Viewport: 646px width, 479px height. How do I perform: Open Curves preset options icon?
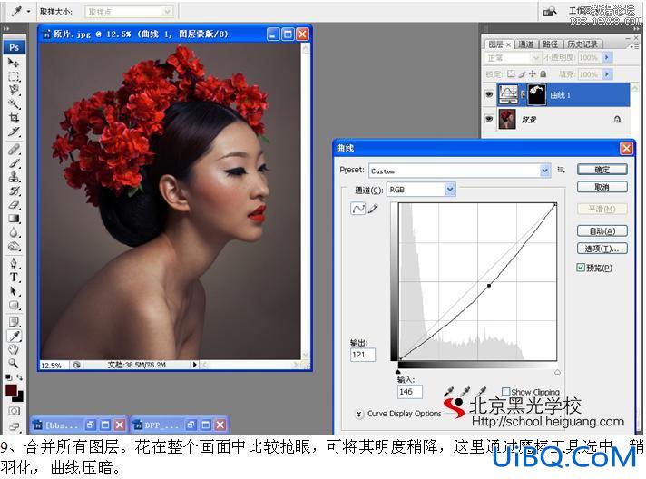pyautogui.click(x=561, y=170)
